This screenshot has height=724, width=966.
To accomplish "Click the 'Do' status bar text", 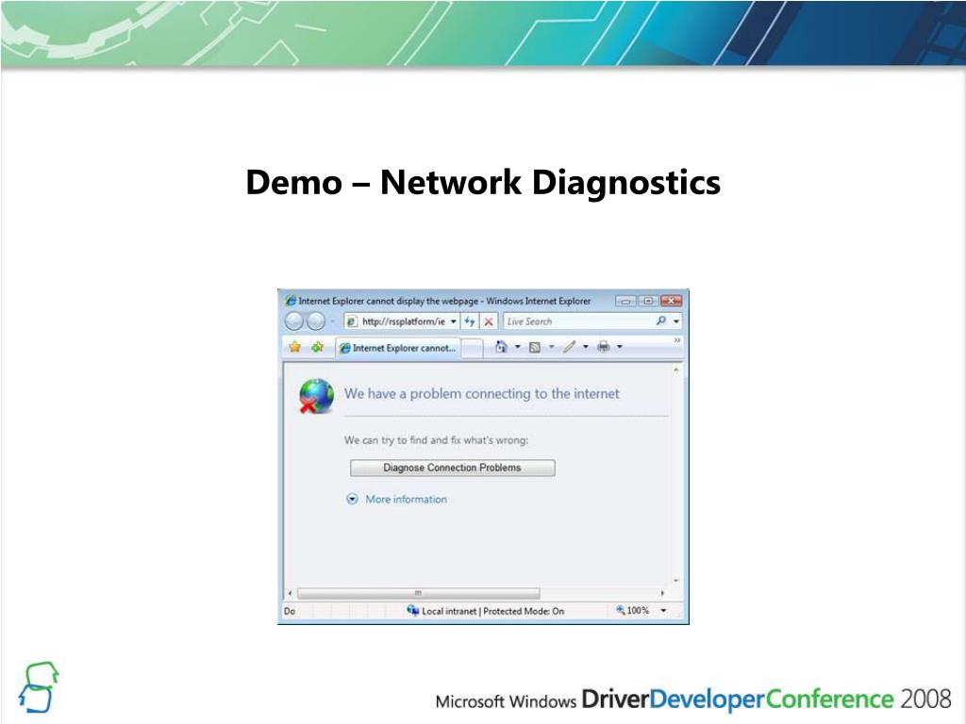I will click(290, 611).
